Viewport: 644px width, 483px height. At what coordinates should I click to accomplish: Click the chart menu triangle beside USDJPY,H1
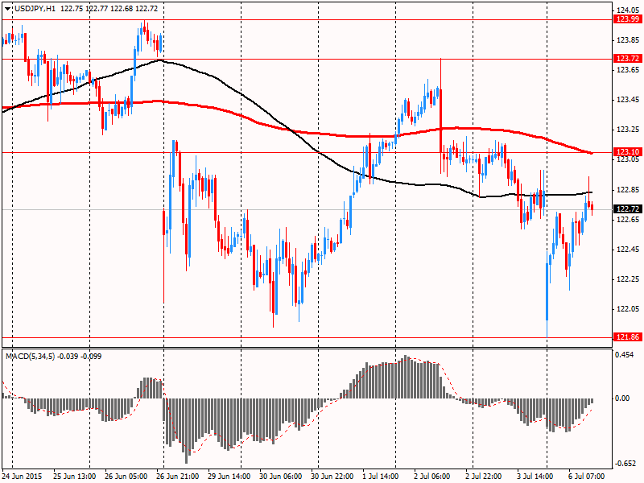tap(9, 9)
